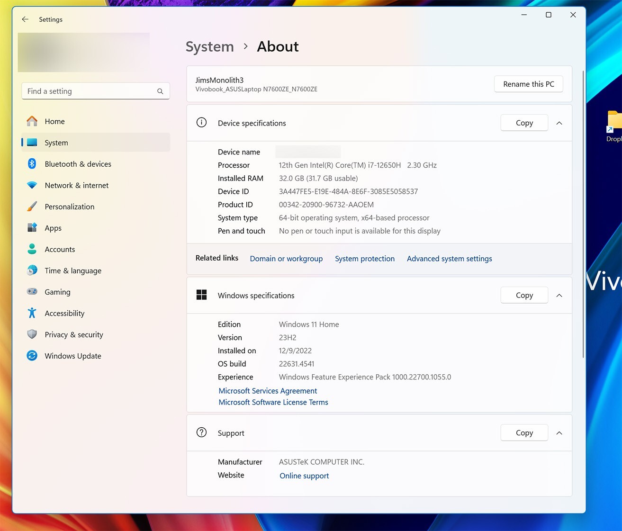Select the Device ID value text
Image resolution: width=622 pixels, height=531 pixels.
(348, 191)
